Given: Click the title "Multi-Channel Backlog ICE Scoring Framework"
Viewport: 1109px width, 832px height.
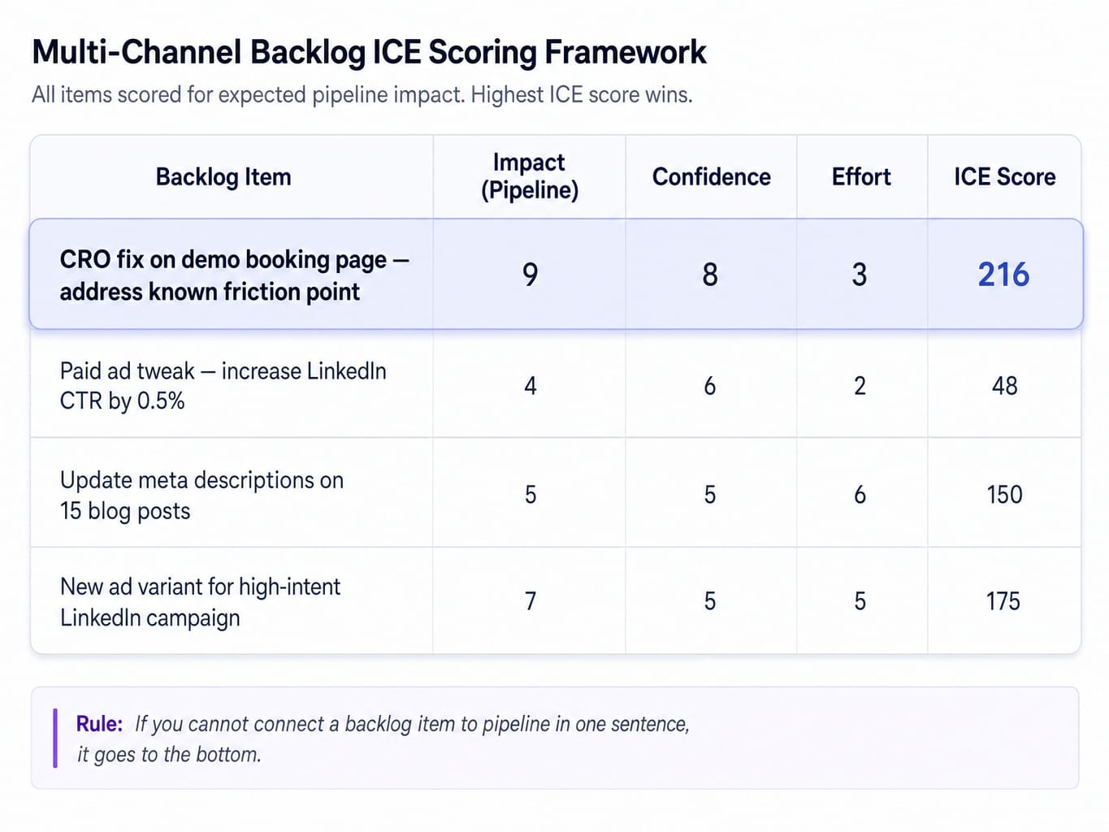Looking at the screenshot, I should tap(369, 52).
